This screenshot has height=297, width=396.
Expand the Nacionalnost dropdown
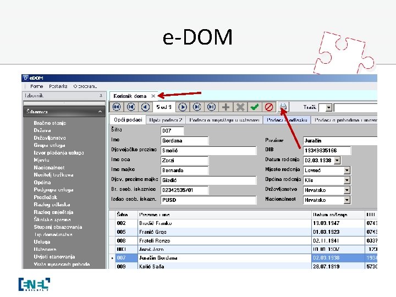coord(346,200)
